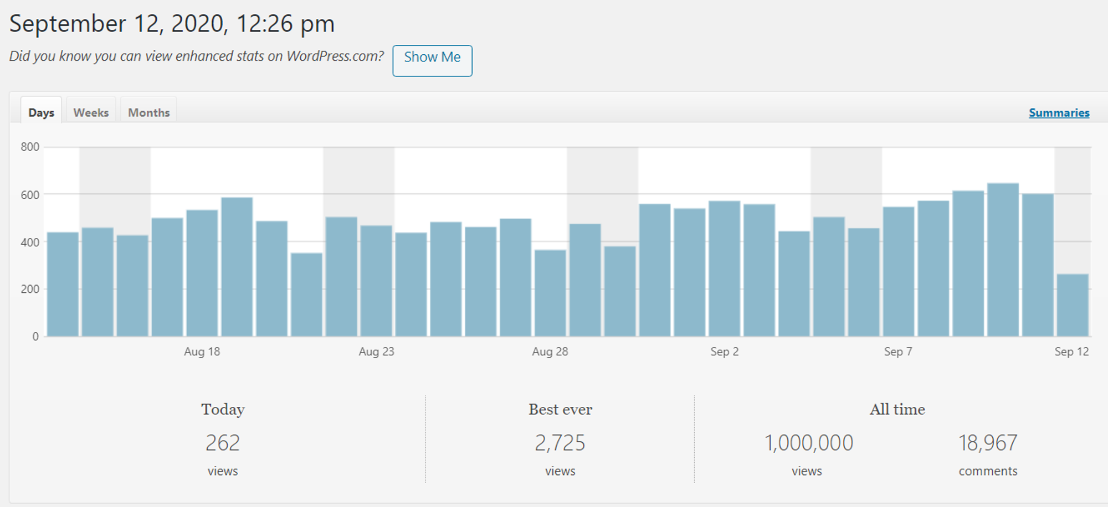Click the Sep 11 bar
Viewport: 1108px width, 507px height.
(x=1038, y=265)
